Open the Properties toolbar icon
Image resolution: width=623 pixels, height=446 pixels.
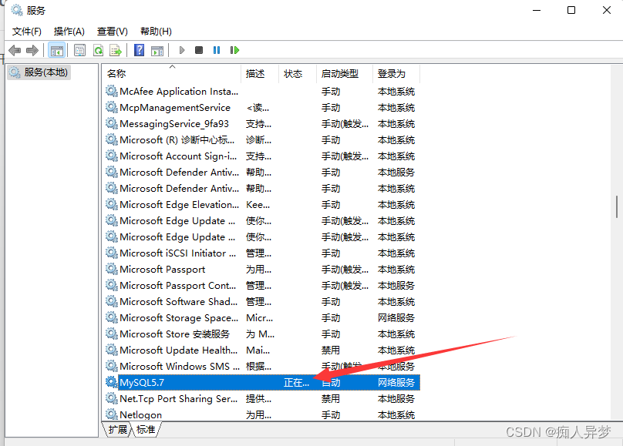[x=80, y=50]
